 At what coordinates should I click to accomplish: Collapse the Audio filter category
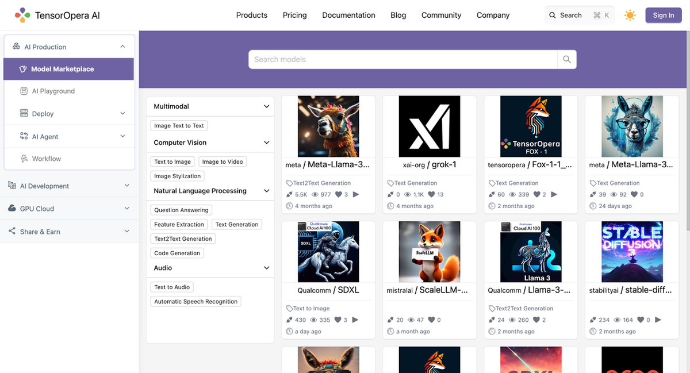click(x=266, y=268)
